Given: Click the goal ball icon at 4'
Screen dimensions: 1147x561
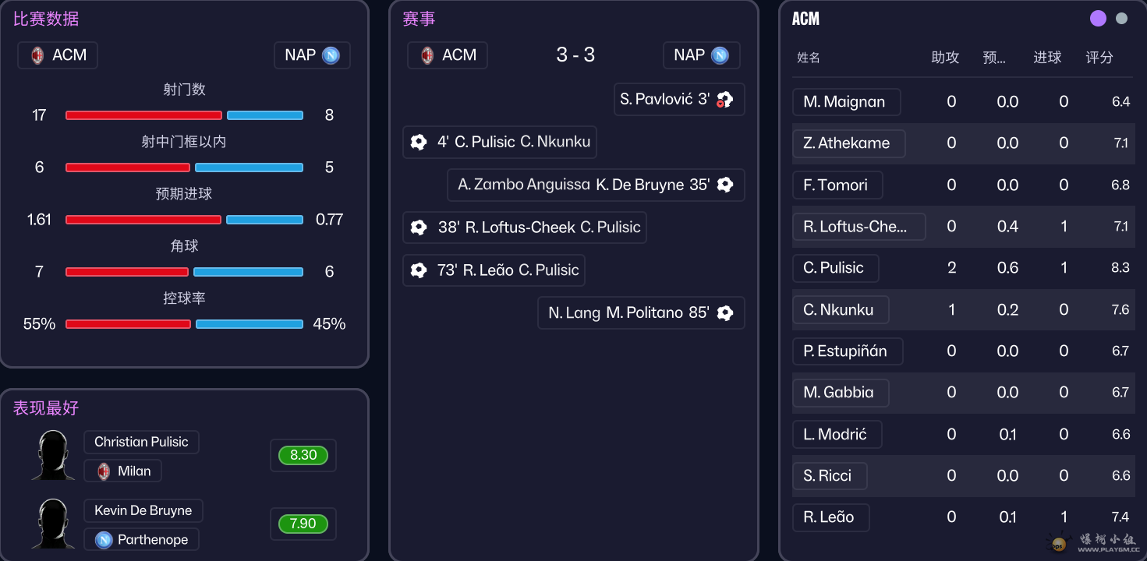Looking at the screenshot, I should 419,142.
